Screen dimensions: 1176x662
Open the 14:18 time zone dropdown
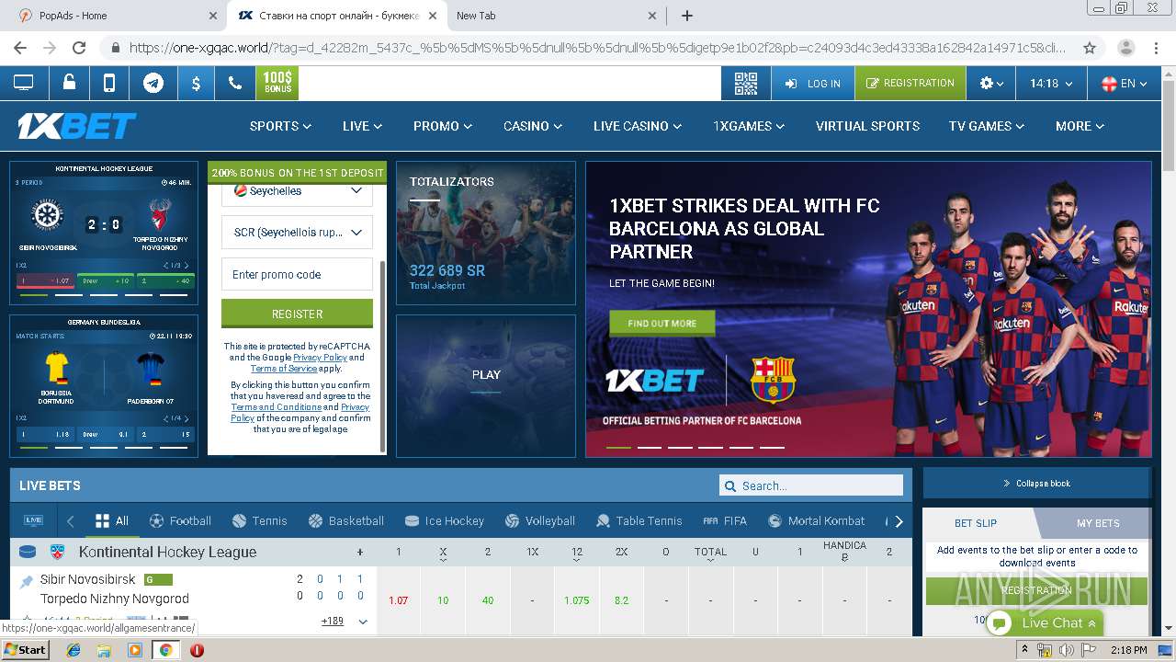point(1051,83)
